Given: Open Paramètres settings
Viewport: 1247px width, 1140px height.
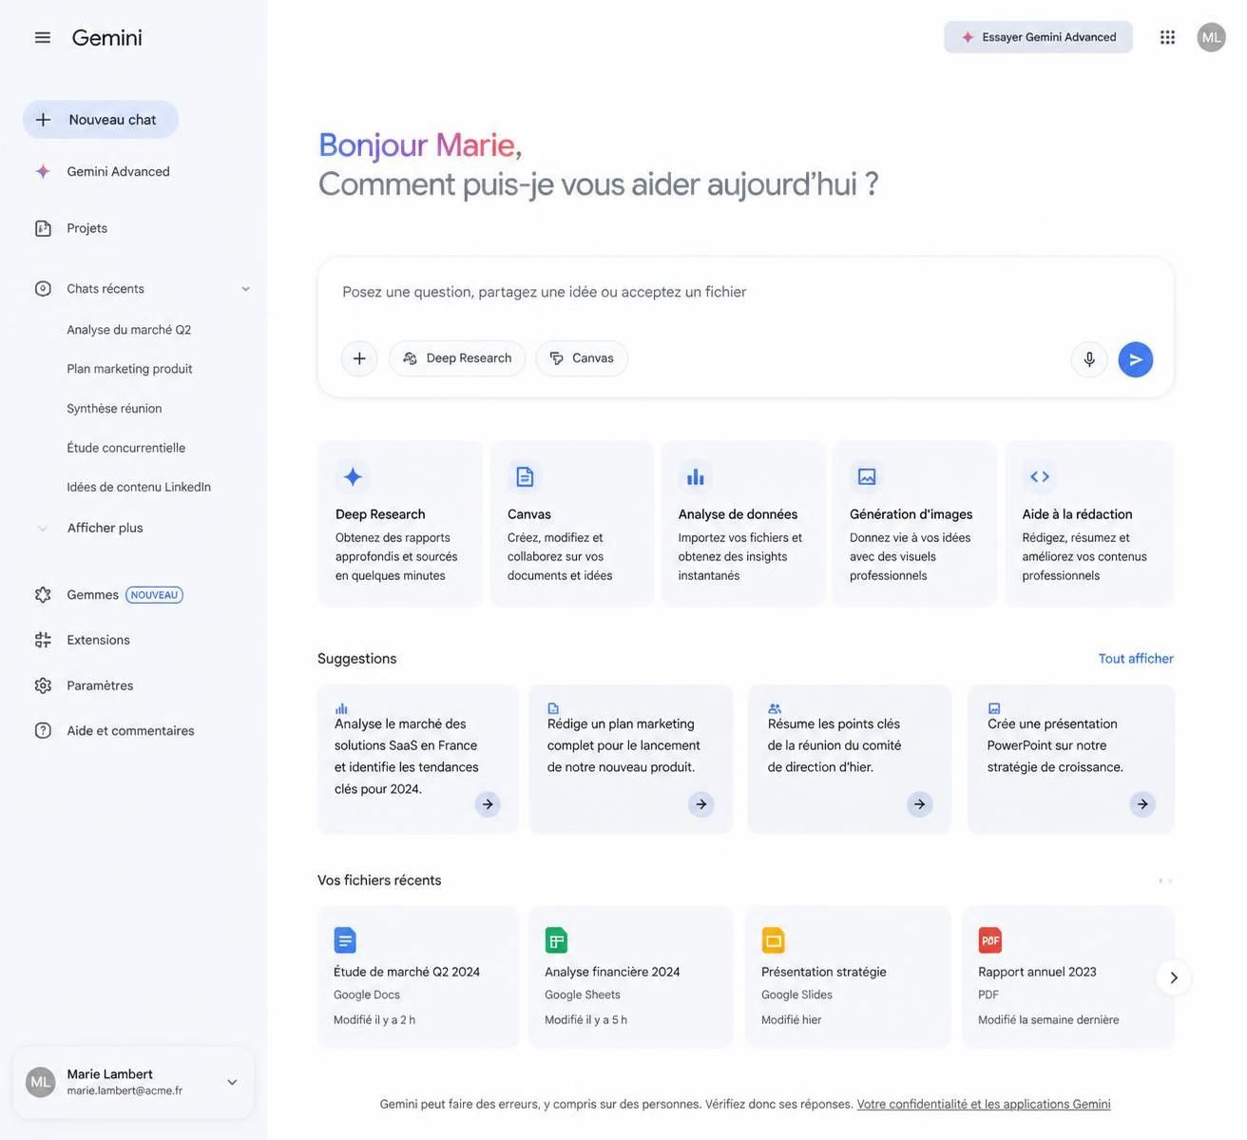Looking at the screenshot, I should 84,686.
